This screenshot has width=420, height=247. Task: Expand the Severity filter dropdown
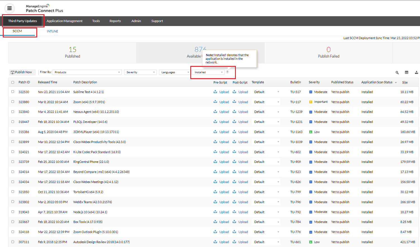(140, 72)
